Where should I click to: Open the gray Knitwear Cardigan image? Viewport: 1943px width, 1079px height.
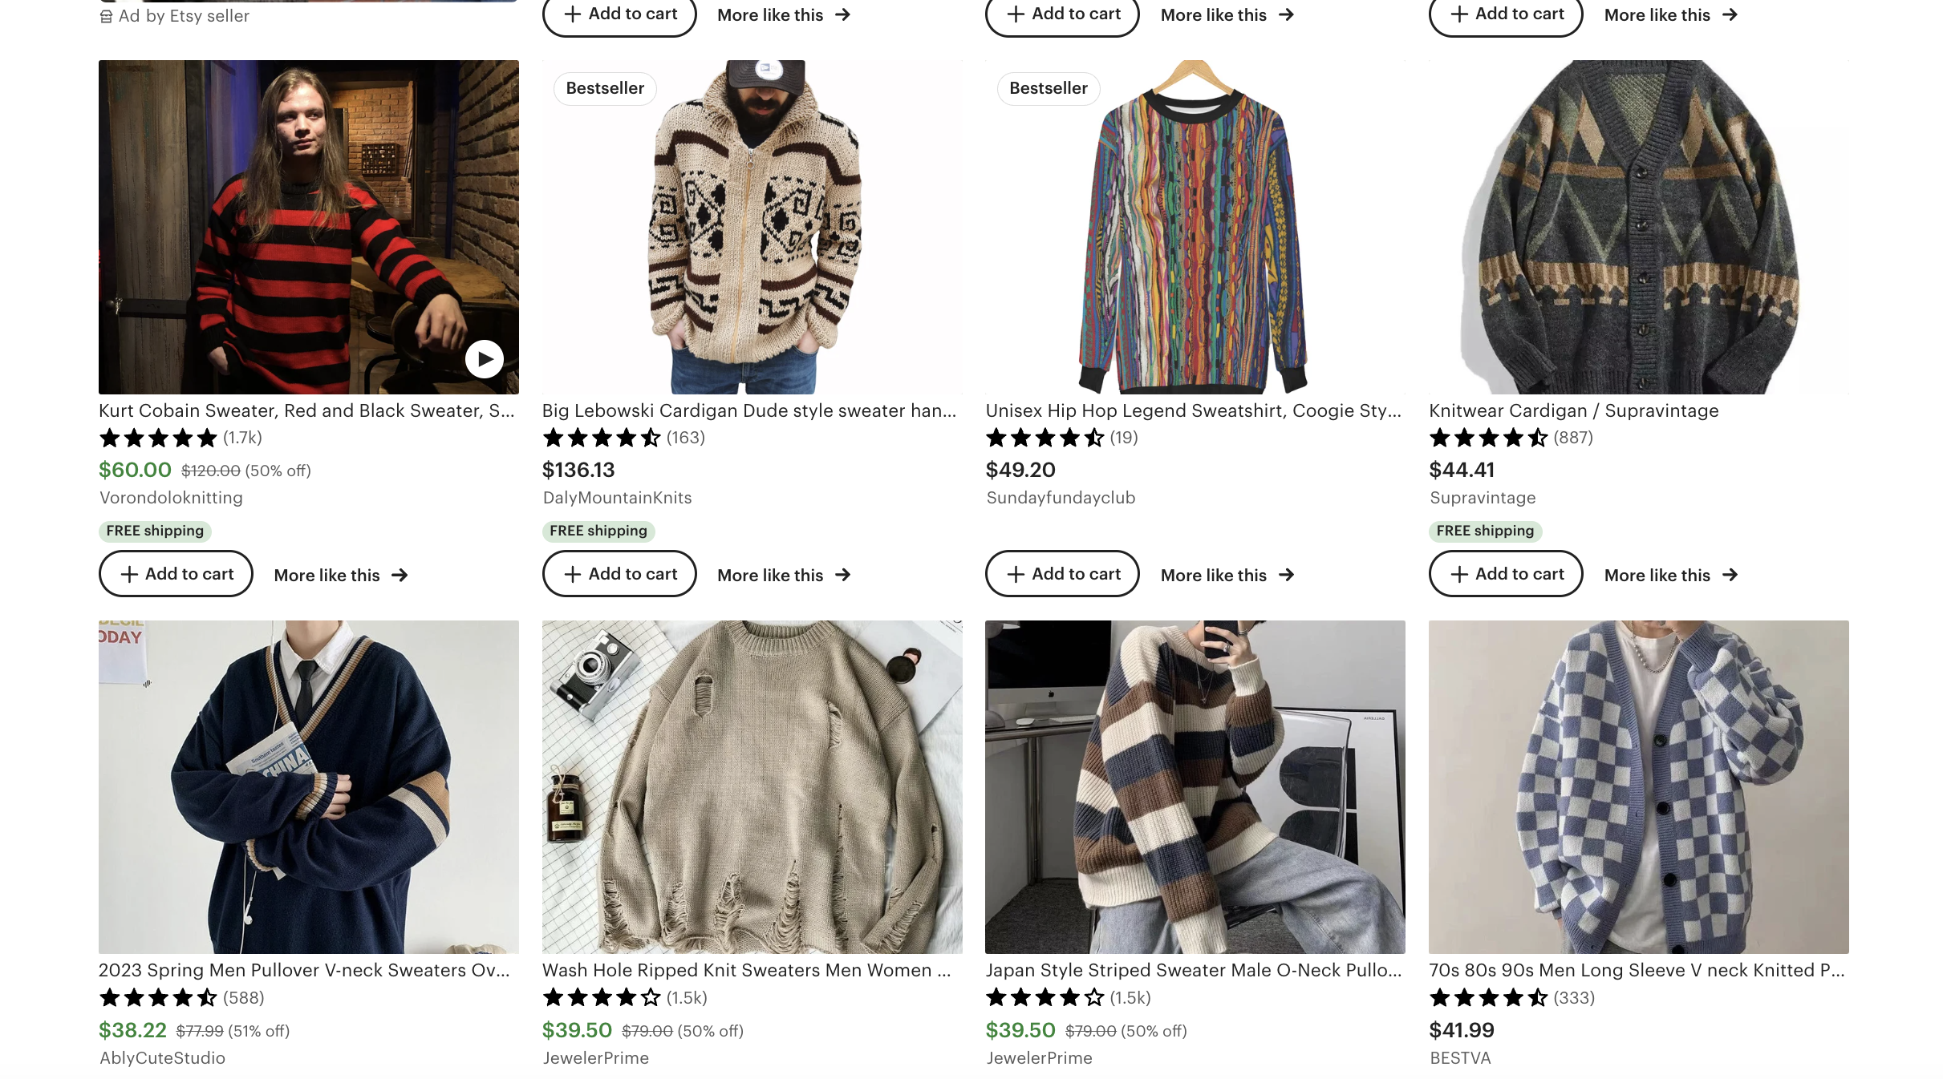point(1639,227)
